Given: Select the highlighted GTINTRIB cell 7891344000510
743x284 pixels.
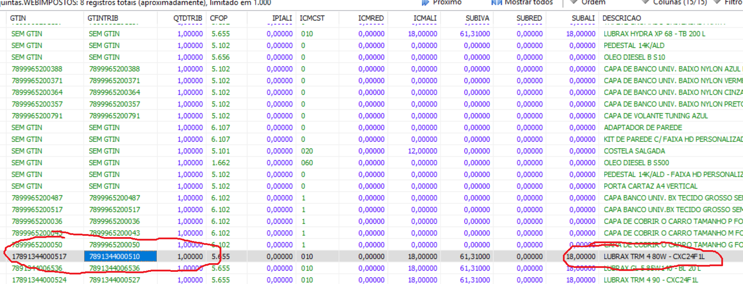Looking at the screenshot, I should tap(115, 257).
